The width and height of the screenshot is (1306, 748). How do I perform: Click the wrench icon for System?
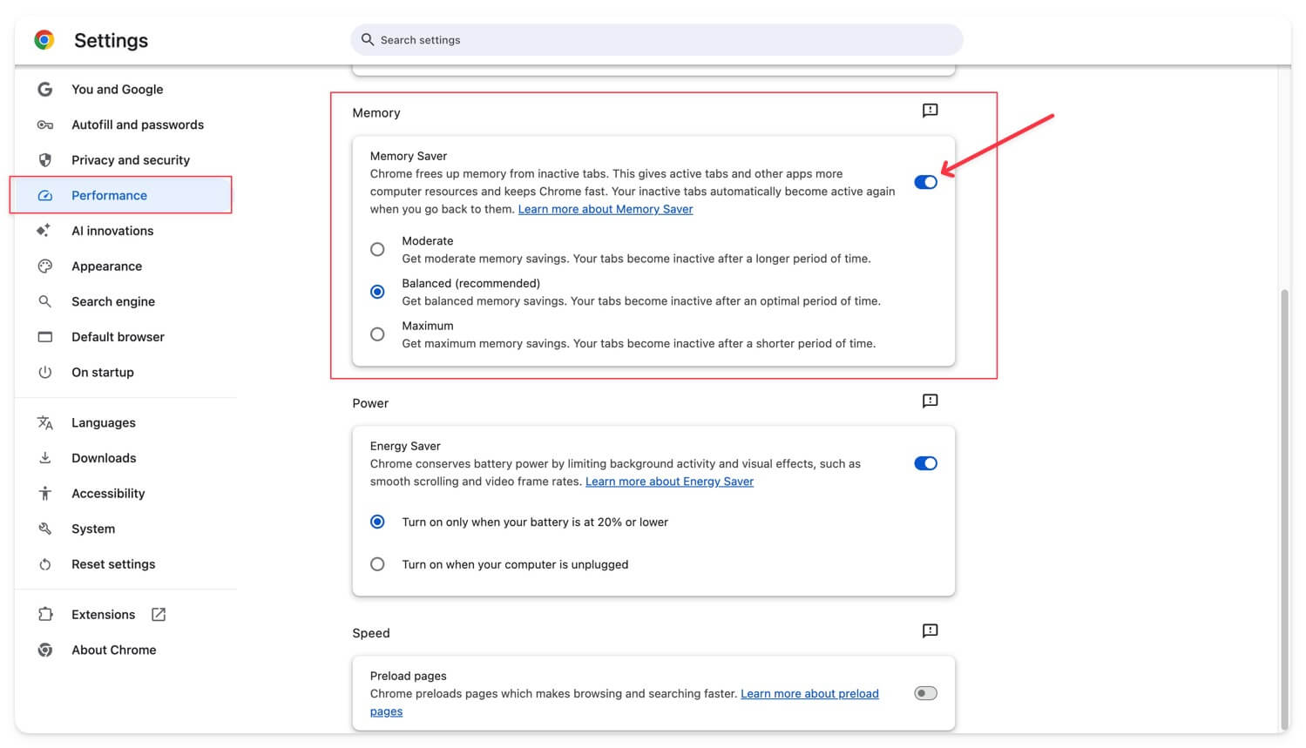point(45,529)
